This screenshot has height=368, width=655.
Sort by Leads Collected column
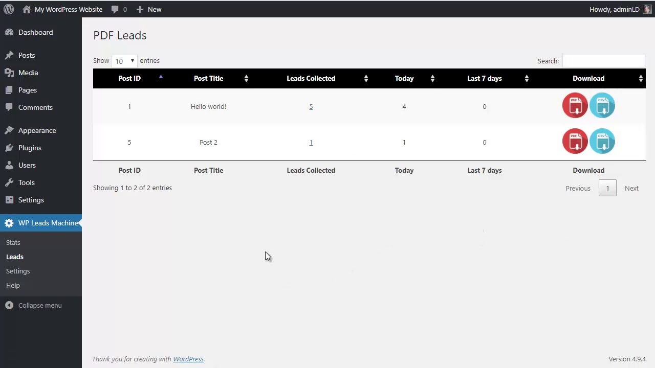click(311, 78)
